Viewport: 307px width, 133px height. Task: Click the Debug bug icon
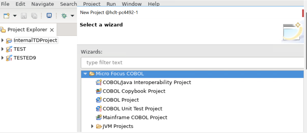pyautogui.click(x=64, y=16)
